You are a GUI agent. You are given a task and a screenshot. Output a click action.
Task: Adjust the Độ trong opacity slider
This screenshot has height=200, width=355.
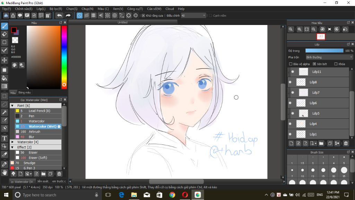(324, 51)
